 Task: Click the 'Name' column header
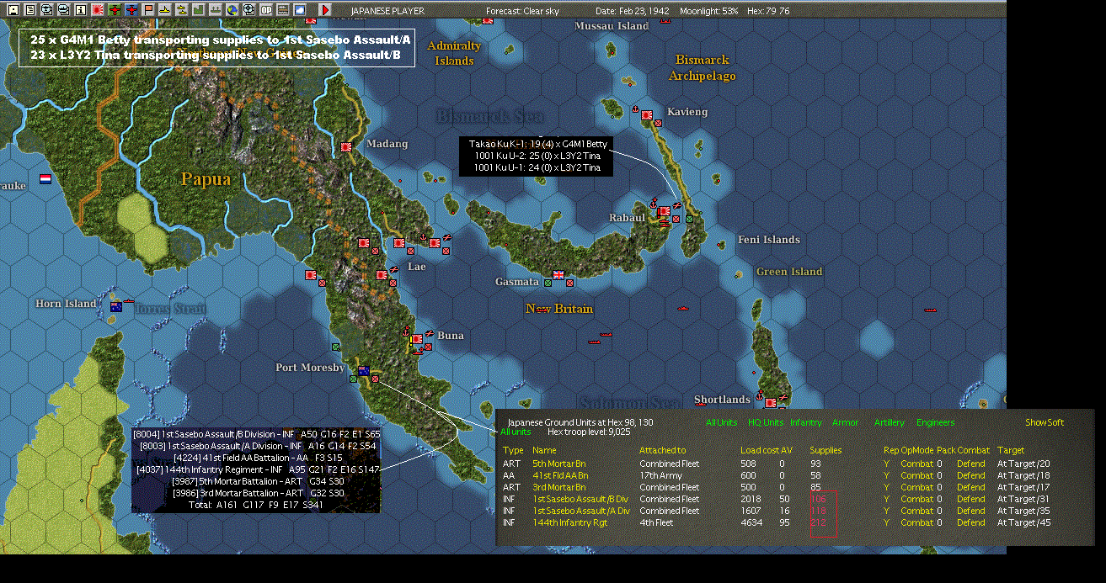click(544, 450)
